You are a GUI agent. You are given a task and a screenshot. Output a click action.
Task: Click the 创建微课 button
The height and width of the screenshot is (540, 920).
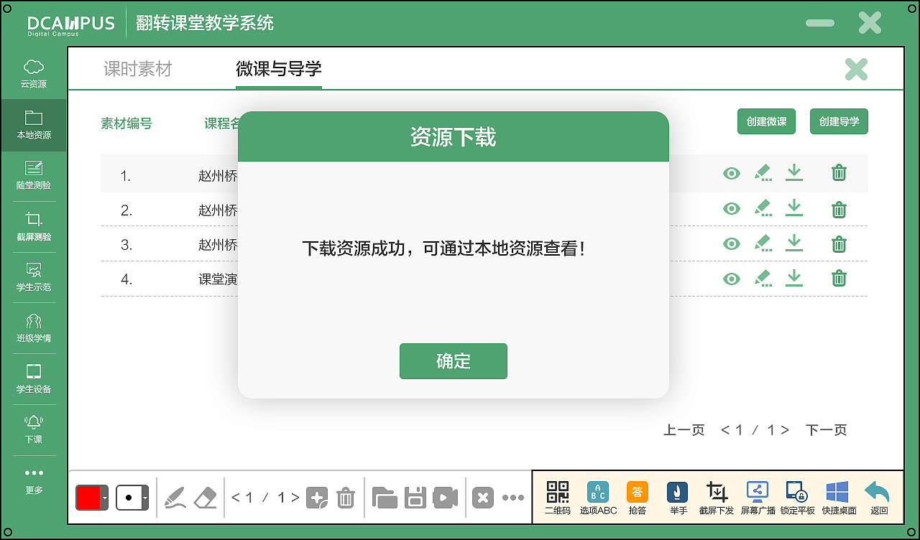coord(766,121)
